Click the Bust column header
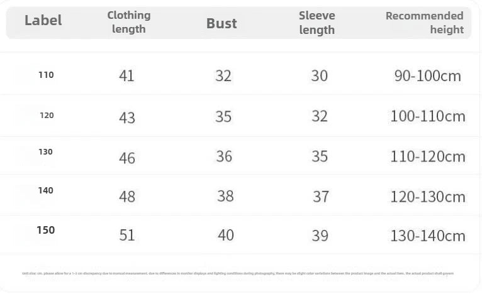Screen dimensions: 482x294 coord(221,24)
